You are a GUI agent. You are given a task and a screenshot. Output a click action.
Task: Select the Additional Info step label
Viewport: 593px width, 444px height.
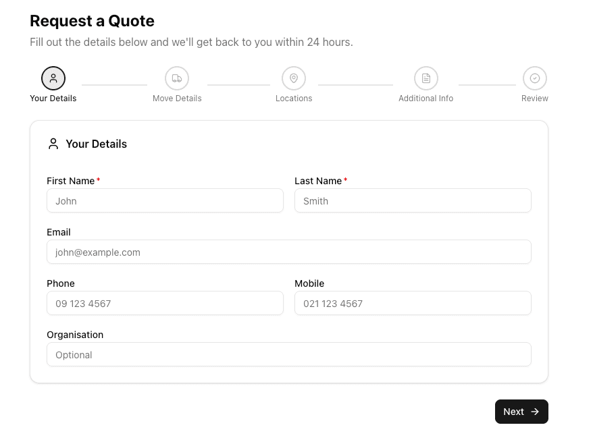point(426,99)
